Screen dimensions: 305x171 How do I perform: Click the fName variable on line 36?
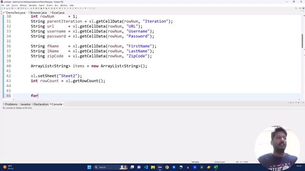click(x=53, y=46)
